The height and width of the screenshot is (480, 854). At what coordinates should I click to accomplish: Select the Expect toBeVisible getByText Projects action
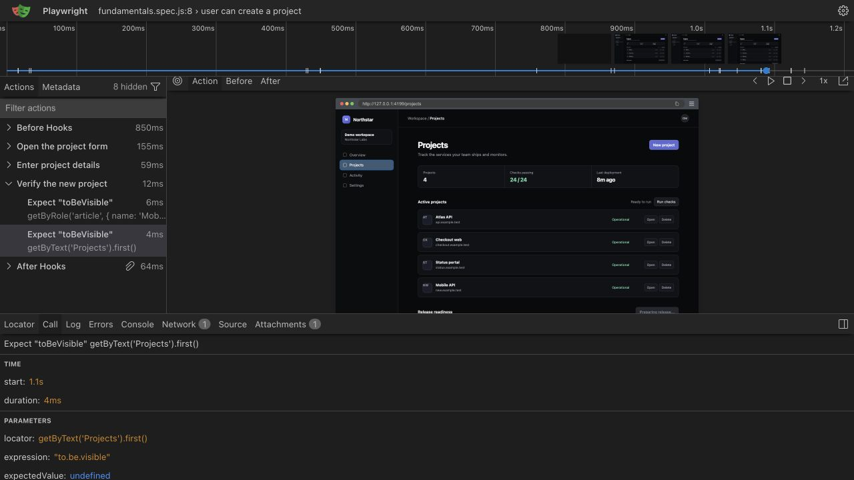click(83, 241)
